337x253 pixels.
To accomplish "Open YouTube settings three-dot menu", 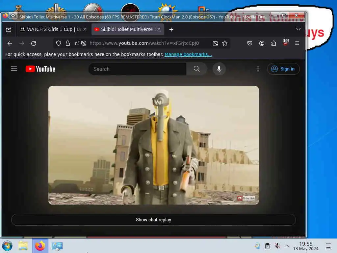I will point(258,69).
